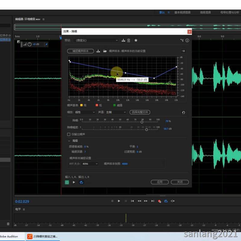Stop playback in the main transport
241x241 pixels.
click(x=112, y=201)
